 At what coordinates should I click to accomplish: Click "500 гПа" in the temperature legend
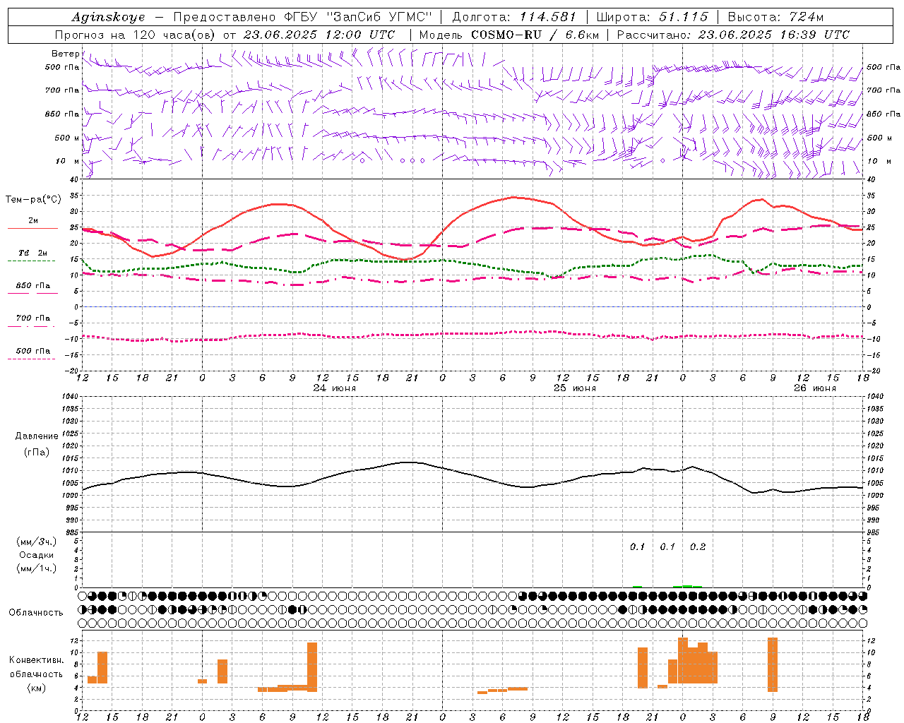click(x=33, y=351)
